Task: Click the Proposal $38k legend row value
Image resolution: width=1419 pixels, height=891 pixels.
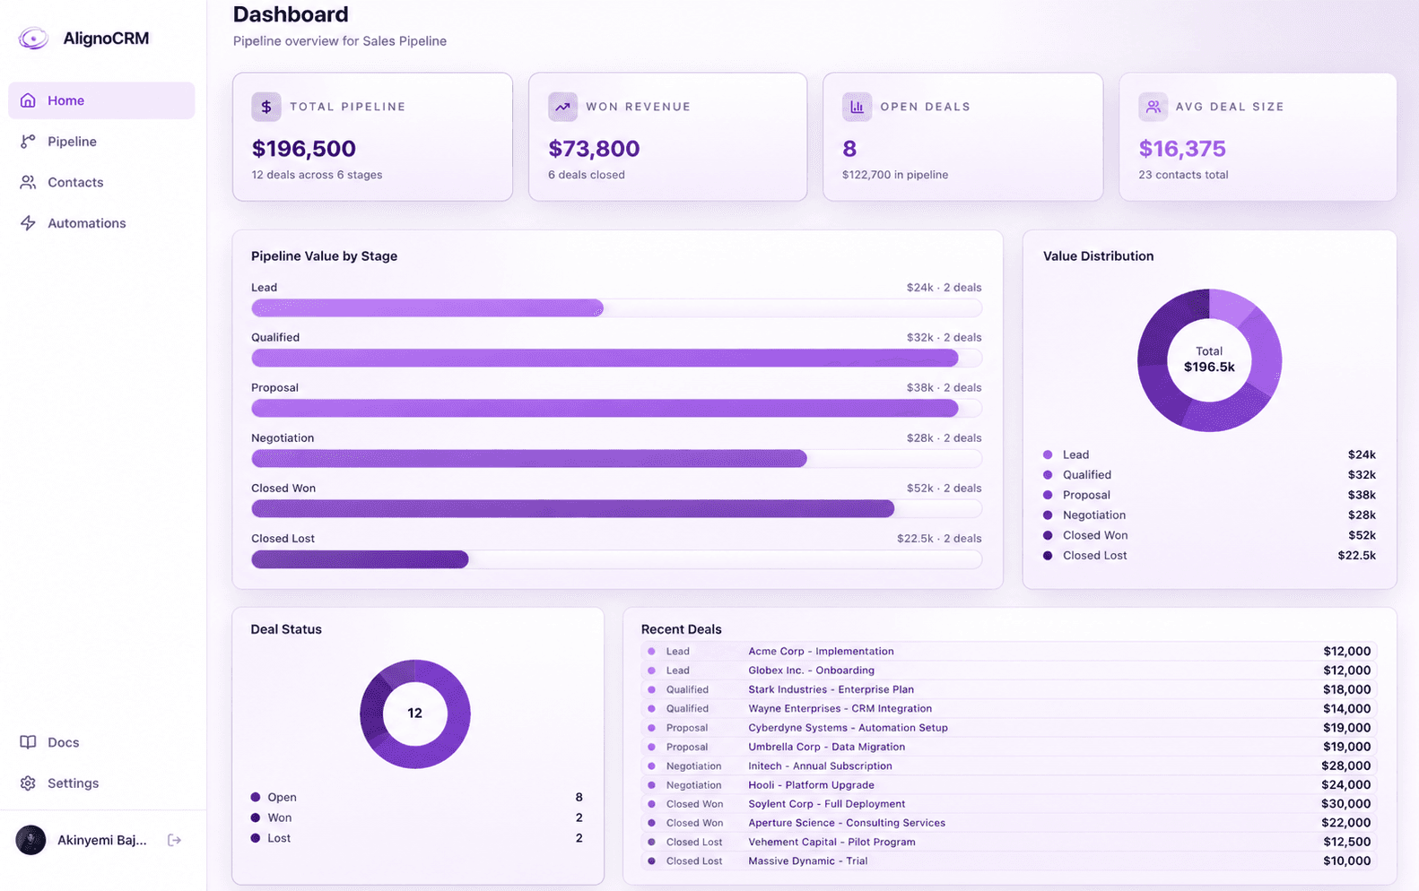Action: coord(1362,495)
